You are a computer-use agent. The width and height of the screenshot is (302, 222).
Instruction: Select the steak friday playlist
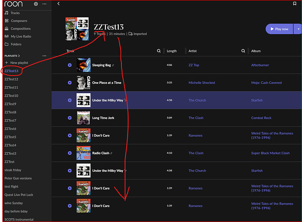click(13, 170)
